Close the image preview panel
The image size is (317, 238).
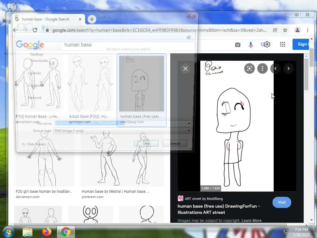coord(185,68)
